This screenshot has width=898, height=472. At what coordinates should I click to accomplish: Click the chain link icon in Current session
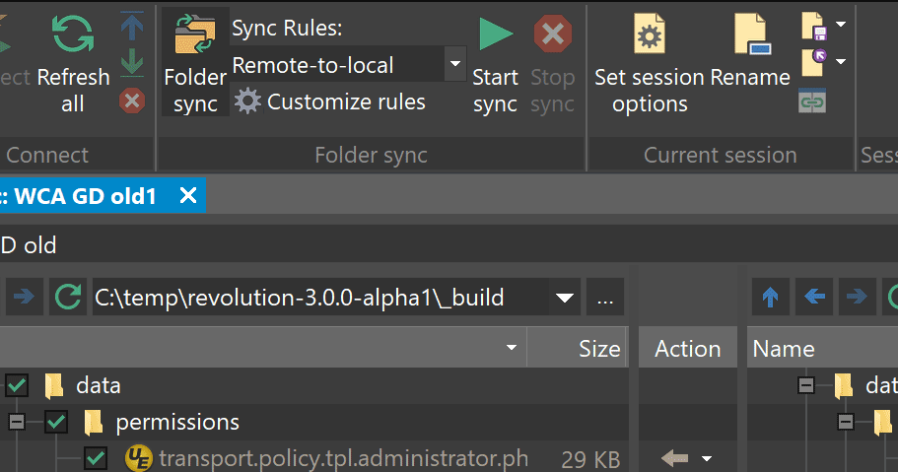coord(812,101)
